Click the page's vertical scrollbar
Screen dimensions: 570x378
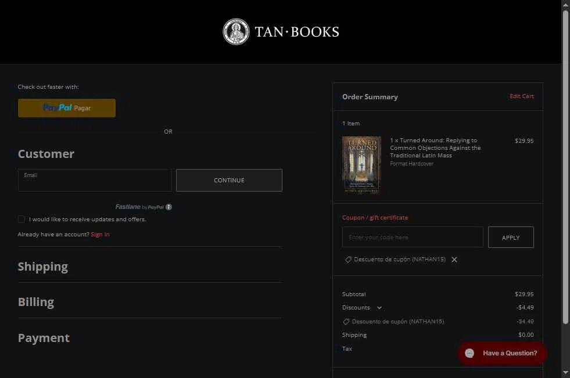(565, 167)
